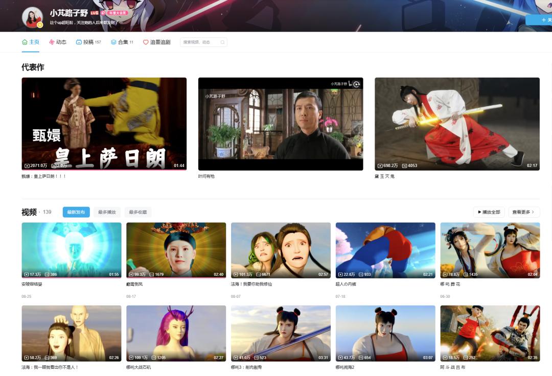Open the 投稿 157 tab

pos(88,42)
